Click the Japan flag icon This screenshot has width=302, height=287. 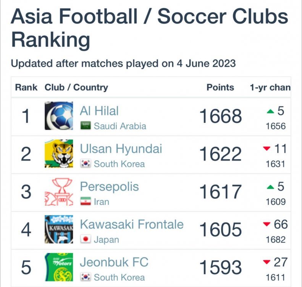point(86,239)
